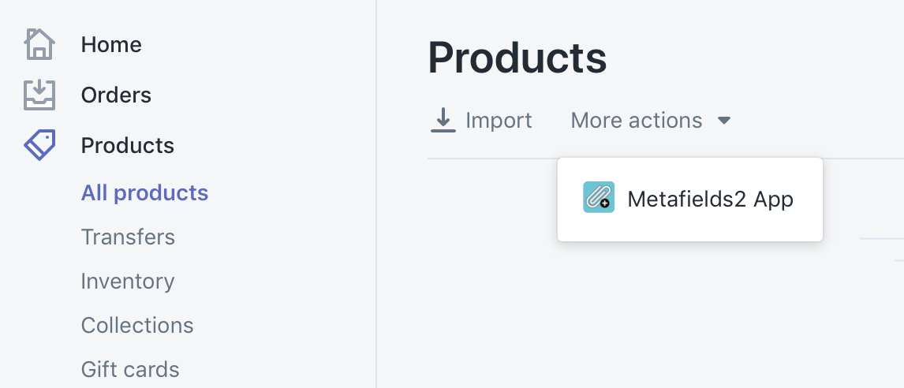This screenshot has height=388, width=904.
Task: Select Products label in the sidebar
Action: tap(128, 146)
